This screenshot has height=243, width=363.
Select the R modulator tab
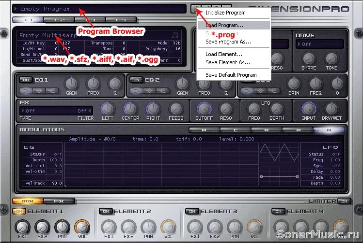click(x=267, y=130)
